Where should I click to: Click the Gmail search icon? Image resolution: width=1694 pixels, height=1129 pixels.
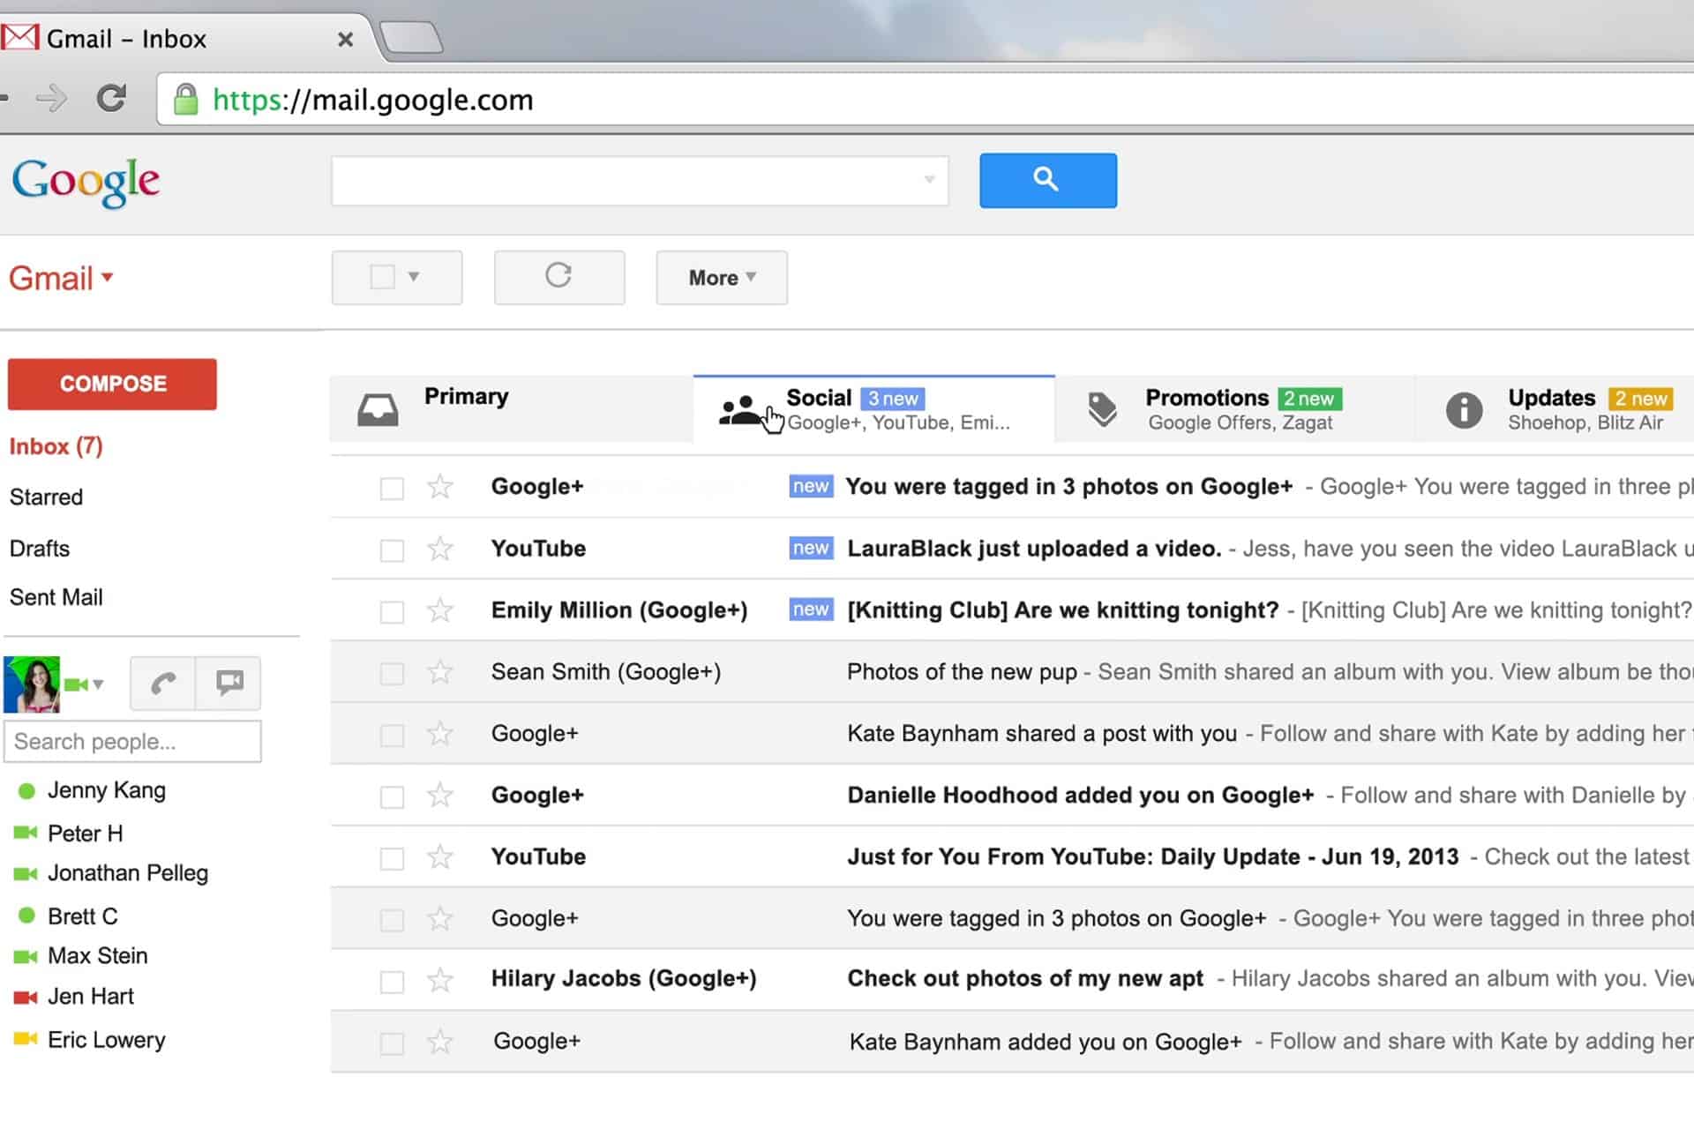tap(1049, 180)
